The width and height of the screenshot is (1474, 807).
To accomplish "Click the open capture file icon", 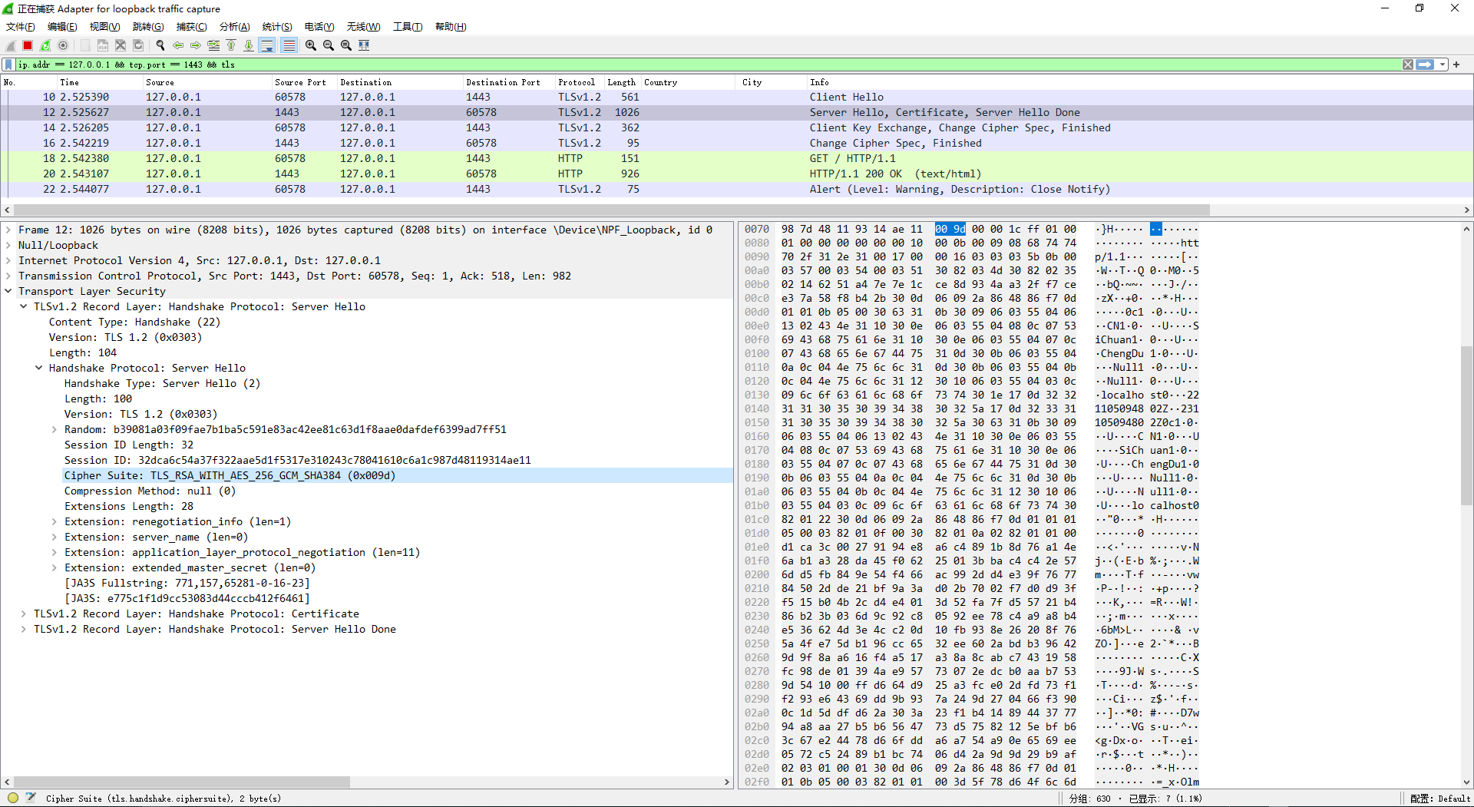I will 84,45.
